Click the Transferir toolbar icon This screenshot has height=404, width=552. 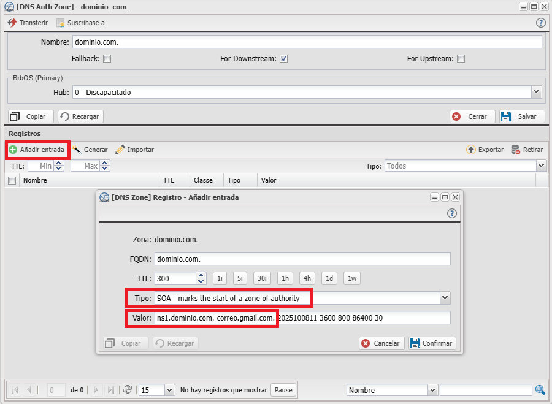(x=12, y=23)
